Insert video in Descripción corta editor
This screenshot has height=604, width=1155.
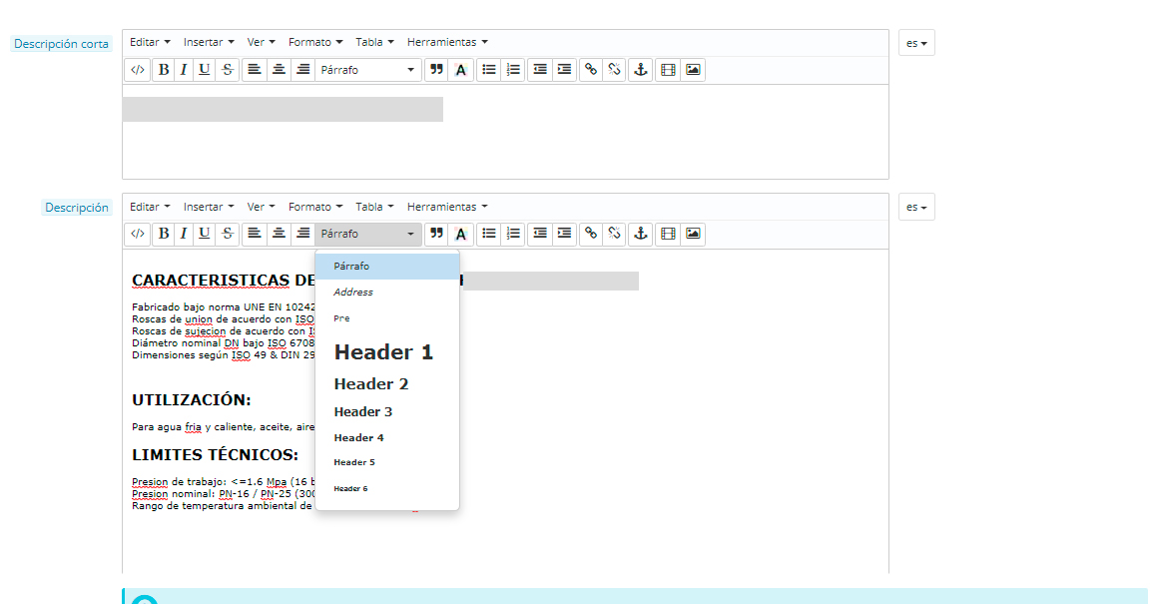tap(668, 70)
